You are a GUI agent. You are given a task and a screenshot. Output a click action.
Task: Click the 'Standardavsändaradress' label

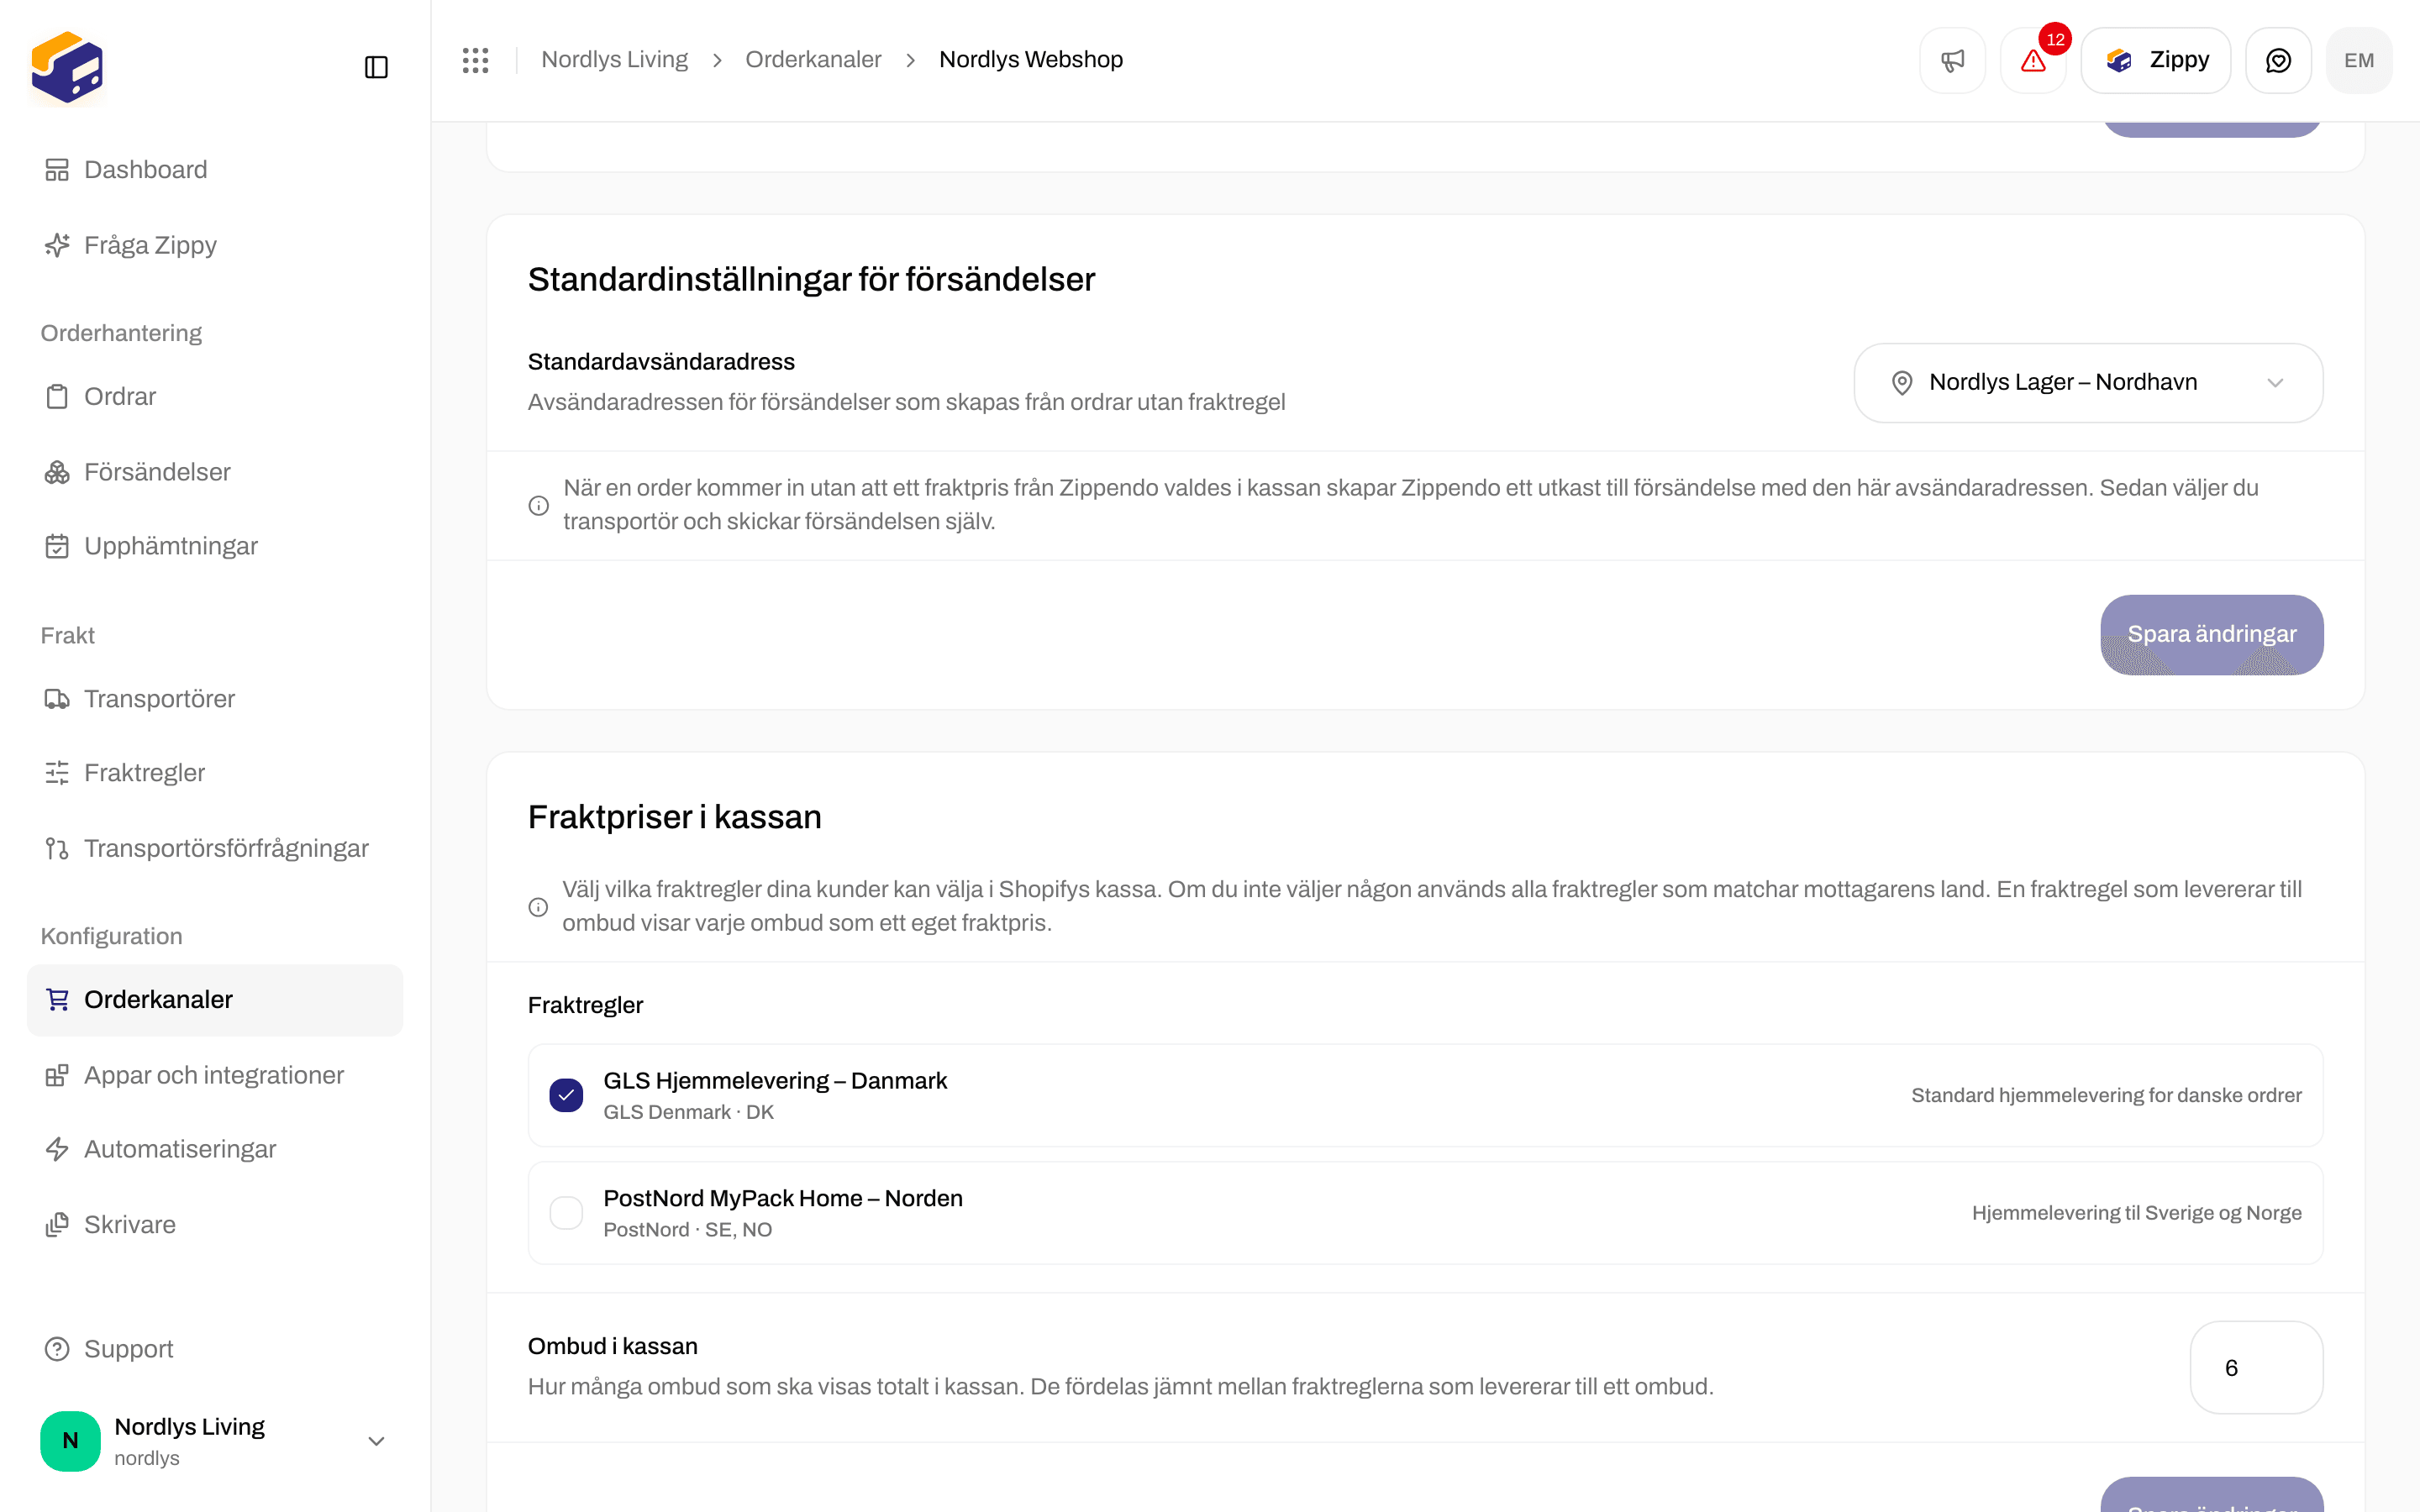[x=661, y=362]
